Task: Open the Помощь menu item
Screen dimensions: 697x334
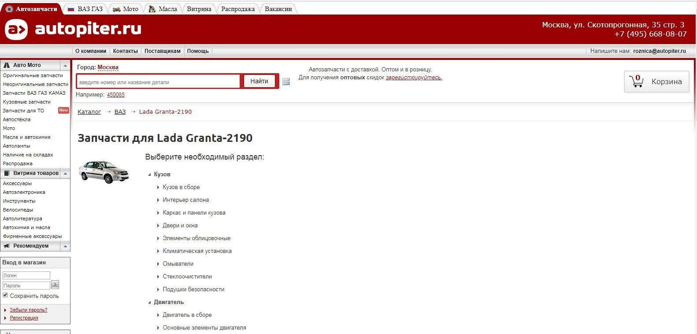Action: click(198, 51)
